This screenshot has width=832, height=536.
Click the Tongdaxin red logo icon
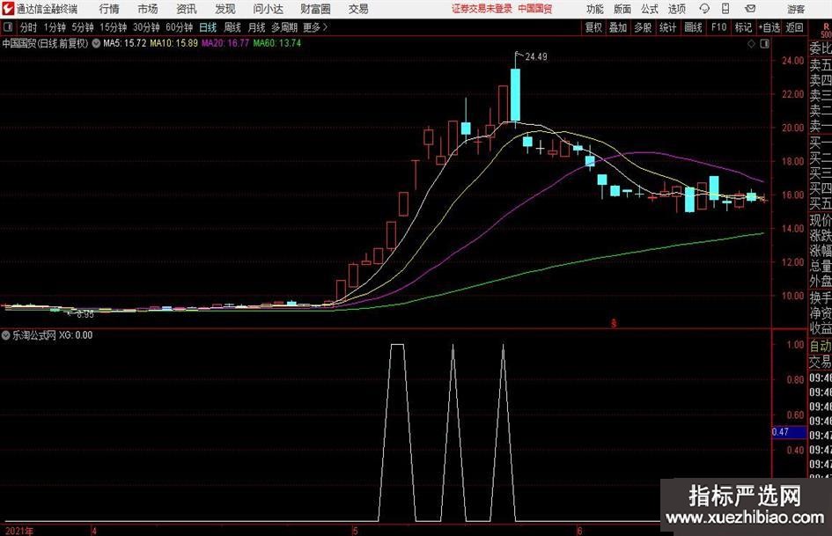(8, 9)
